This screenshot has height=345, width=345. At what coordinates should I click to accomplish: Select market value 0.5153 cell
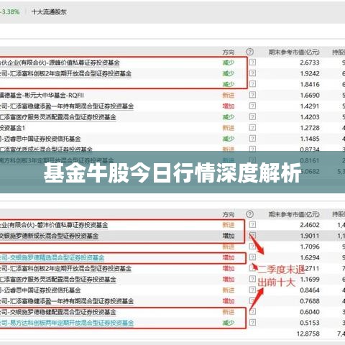pos(310,323)
